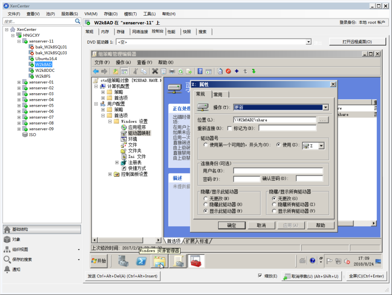Collapse the Windows Settings node in policy tree

[110, 122]
